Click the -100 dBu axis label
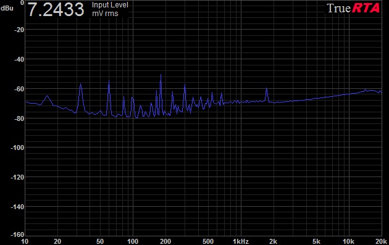This screenshot has width=389, height=245. [17, 147]
